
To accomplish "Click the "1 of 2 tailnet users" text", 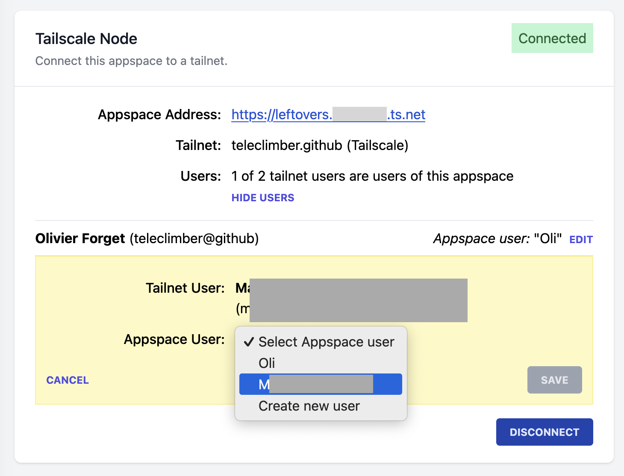I will coord(372,176).
